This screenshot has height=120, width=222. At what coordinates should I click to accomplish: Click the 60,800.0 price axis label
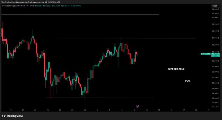[215, 72]
